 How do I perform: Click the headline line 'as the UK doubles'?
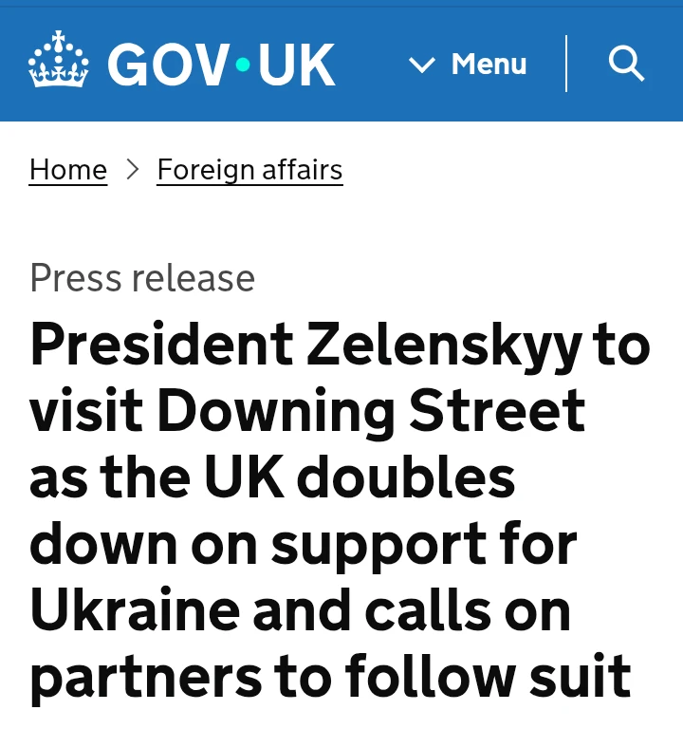point(272,477)
